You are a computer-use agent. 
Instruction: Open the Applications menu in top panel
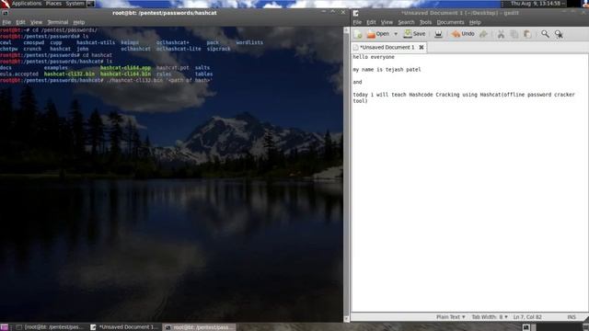27,4
